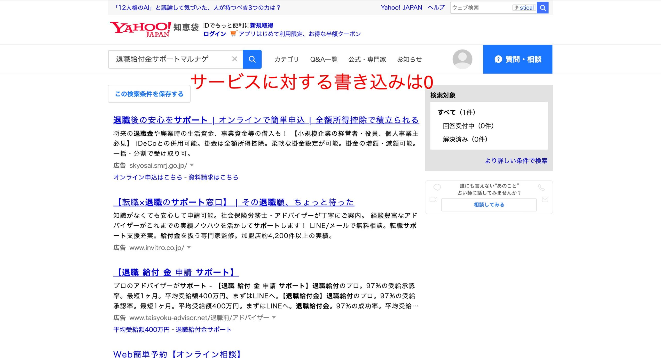Image resolution: width=661 pixels, height=358 pixels.
Task: Click the 相談してみる button
Action: (x=489, y=205)
